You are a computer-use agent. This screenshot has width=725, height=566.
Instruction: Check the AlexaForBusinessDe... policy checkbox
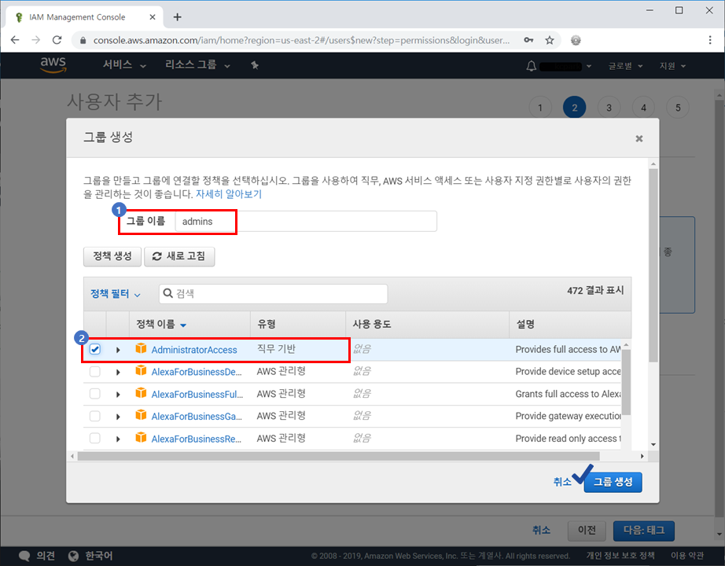pos(95,372)
